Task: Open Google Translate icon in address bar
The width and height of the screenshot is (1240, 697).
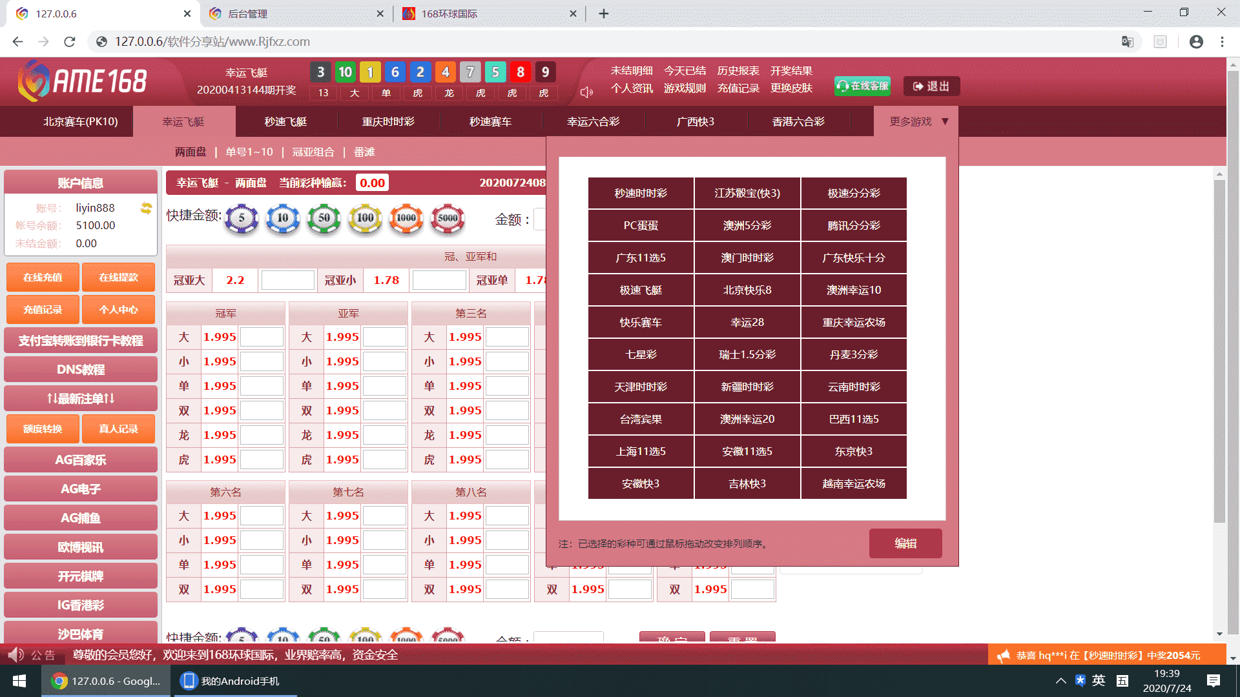Action: (1128, 41)
